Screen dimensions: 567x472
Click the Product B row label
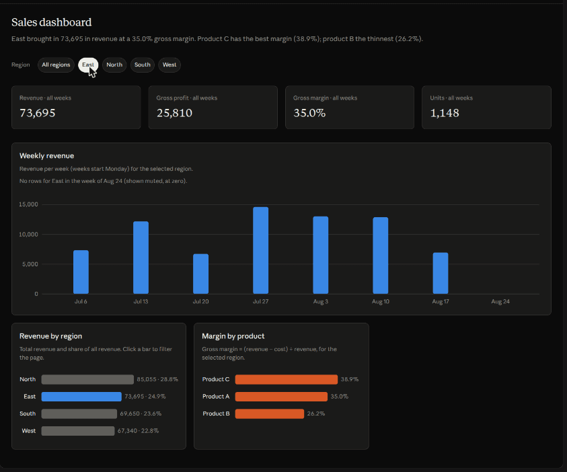216,414
